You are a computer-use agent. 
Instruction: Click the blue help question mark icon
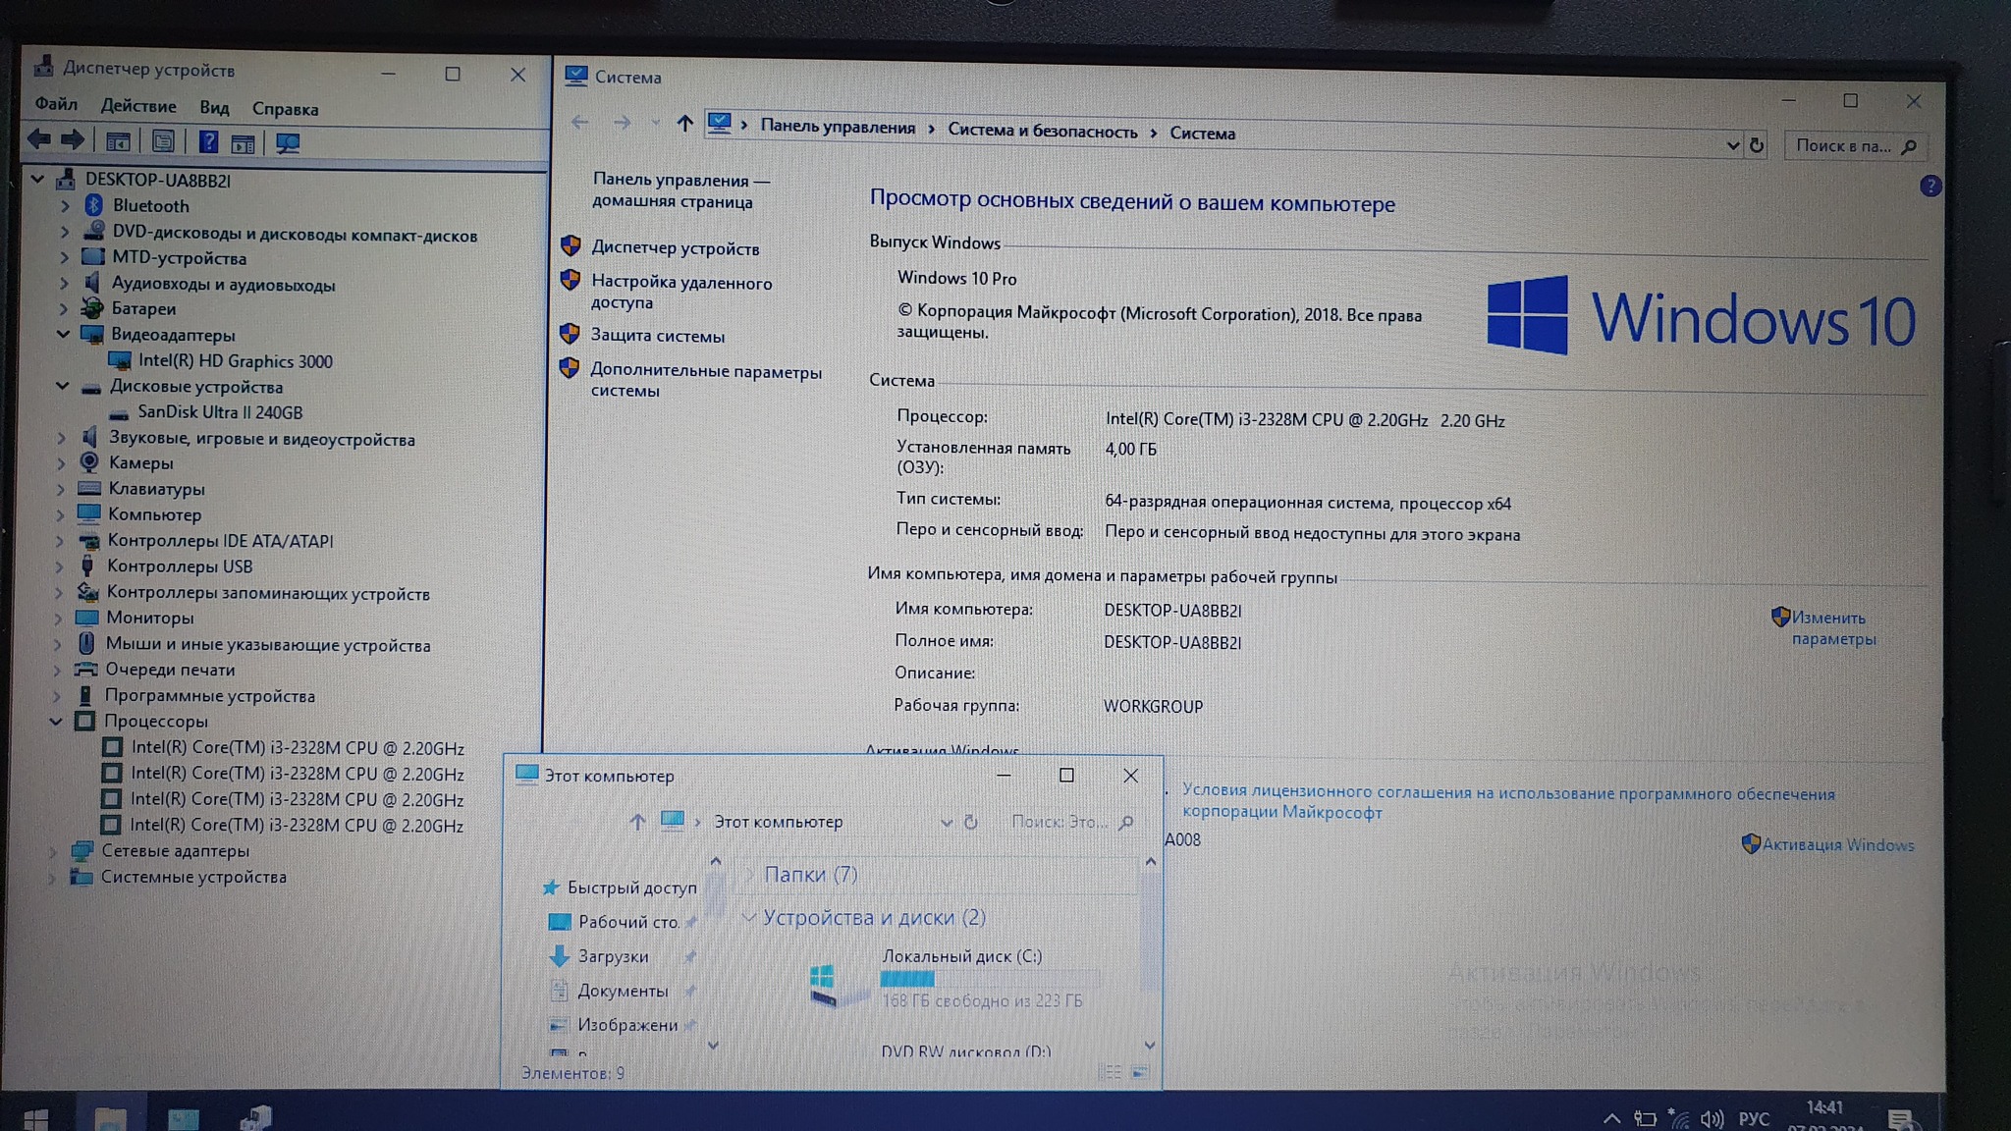(1929, 187)
